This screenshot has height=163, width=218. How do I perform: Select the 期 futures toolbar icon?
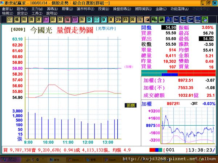click(24, 20)
